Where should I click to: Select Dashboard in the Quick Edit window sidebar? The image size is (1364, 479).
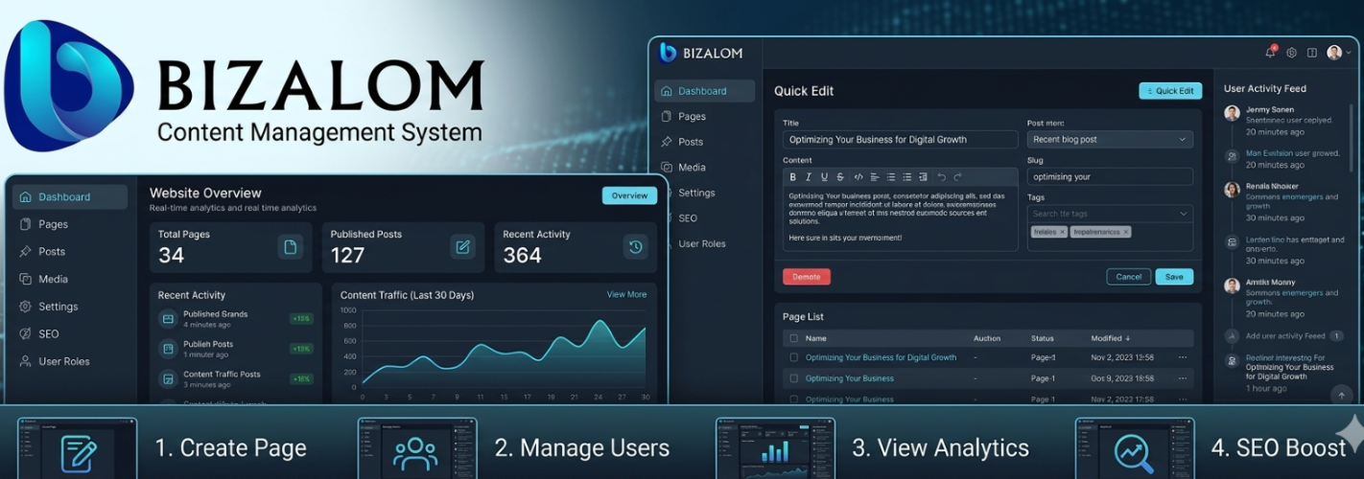point(705,91)
